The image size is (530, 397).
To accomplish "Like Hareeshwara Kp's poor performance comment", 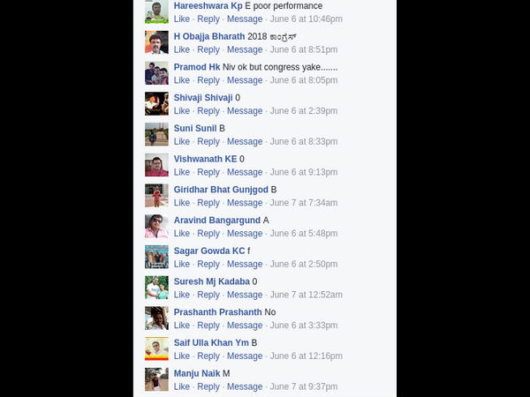I will 181,19.
